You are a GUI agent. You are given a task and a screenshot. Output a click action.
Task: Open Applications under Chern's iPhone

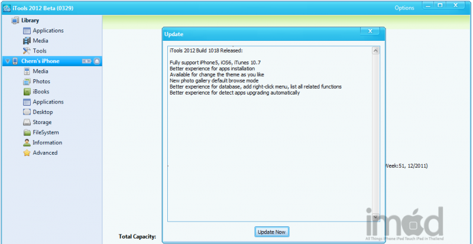click(x=48, y=102)
